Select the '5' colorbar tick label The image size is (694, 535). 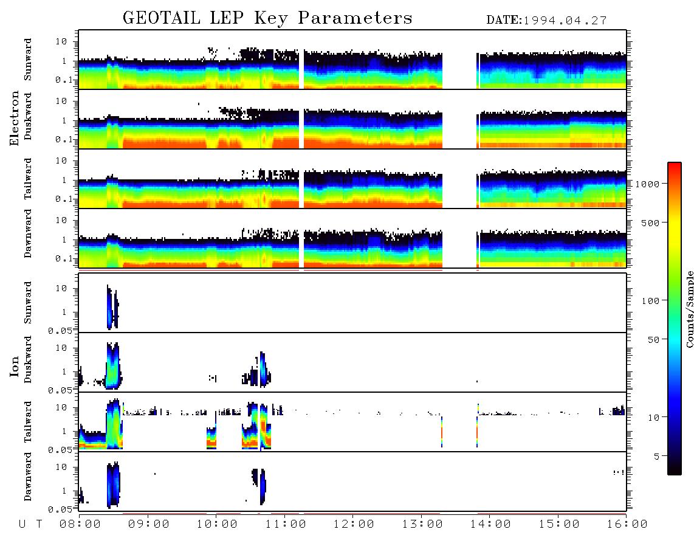tap(656, 456)
